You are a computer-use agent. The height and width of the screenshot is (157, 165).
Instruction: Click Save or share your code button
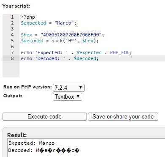123,116
